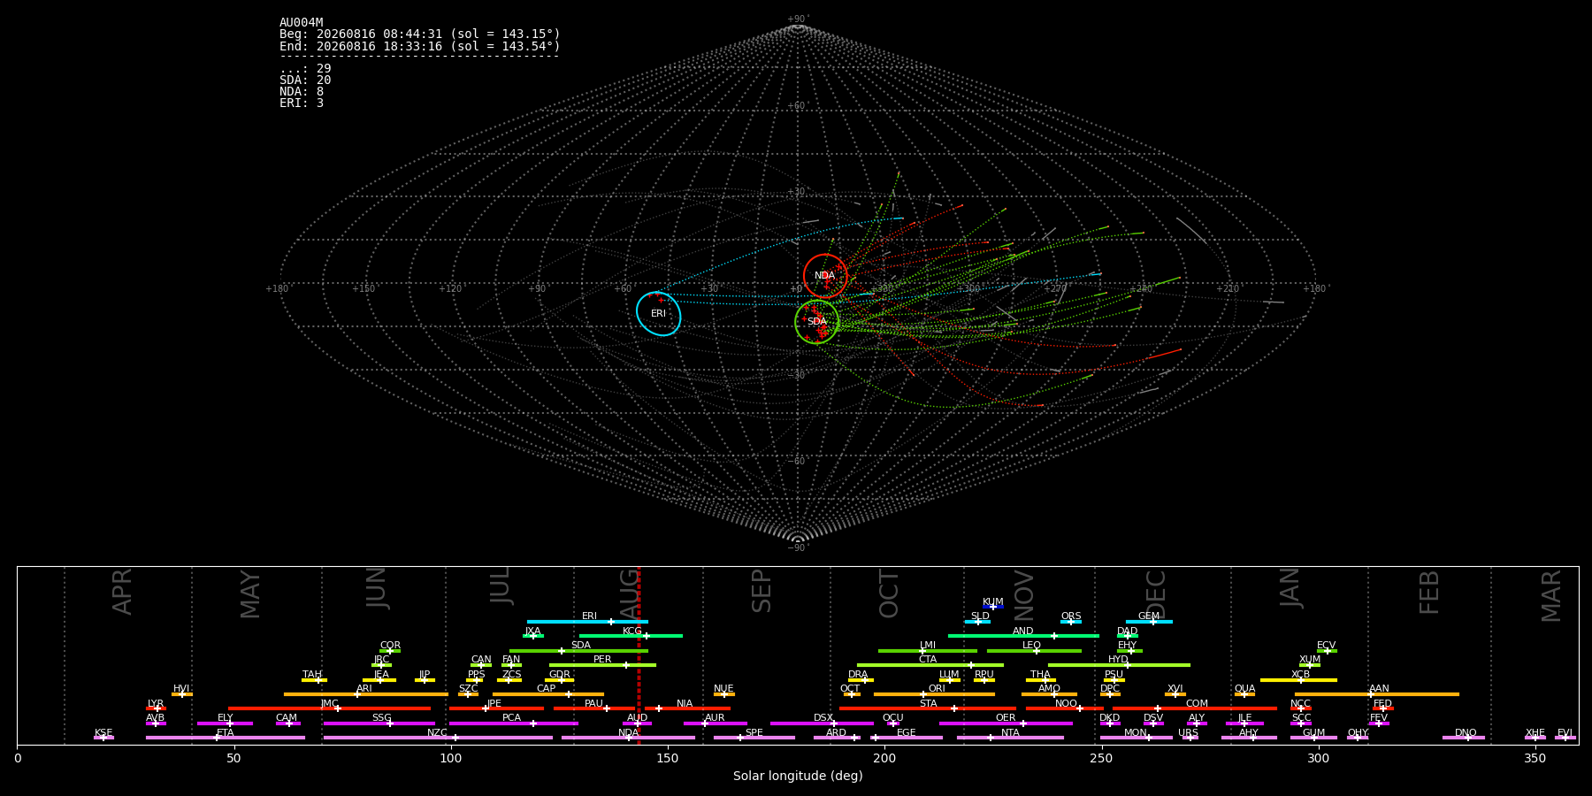Select the STA red shower bar
The width and height of the screenshot is (1592, 796).
tap(928, 708)
